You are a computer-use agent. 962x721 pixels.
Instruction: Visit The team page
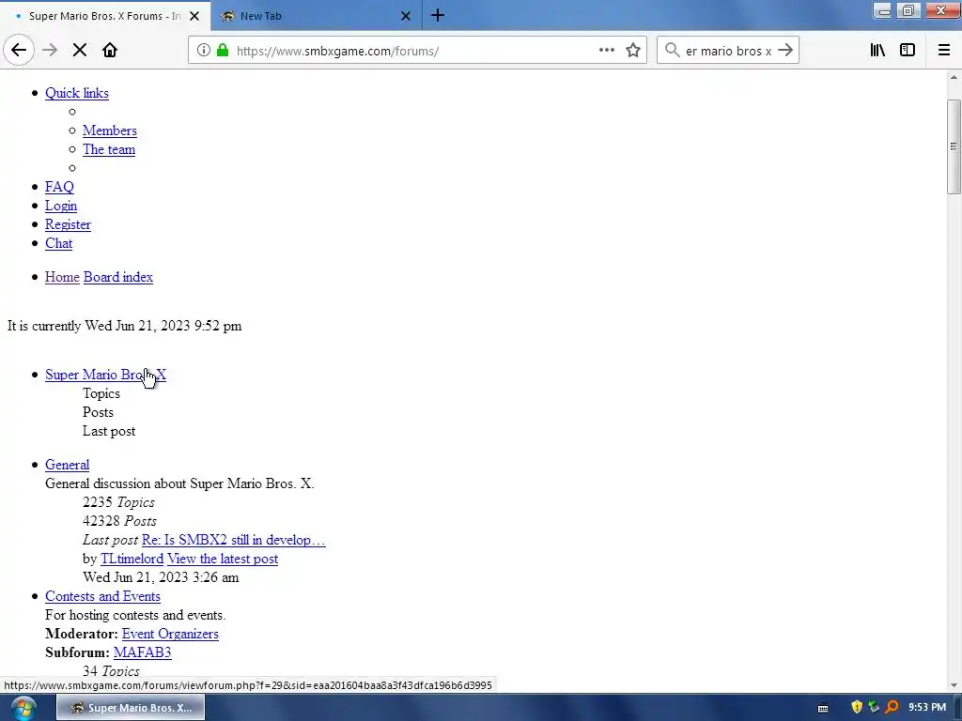(x=109, y=149)
